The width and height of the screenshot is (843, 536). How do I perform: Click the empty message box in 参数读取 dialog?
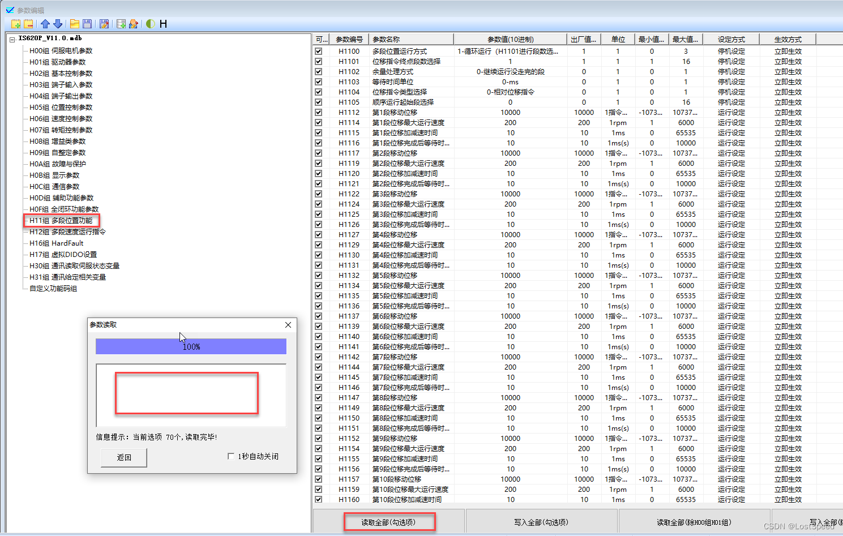191,395
